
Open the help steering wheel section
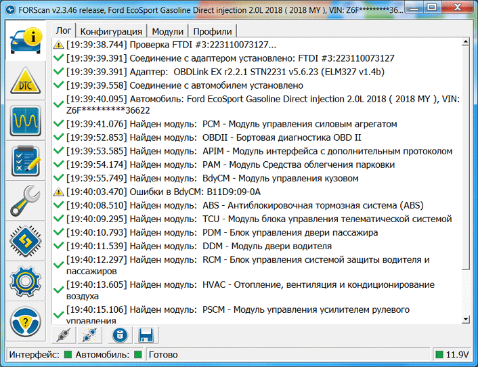[26, 322]
